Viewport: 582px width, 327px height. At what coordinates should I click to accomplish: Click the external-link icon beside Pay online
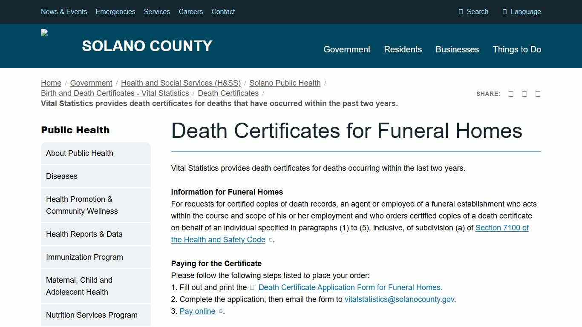pos(221,311)
